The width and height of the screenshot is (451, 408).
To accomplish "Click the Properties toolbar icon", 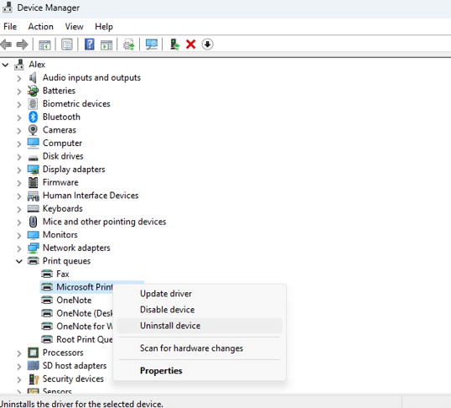I will click(67, 44).
